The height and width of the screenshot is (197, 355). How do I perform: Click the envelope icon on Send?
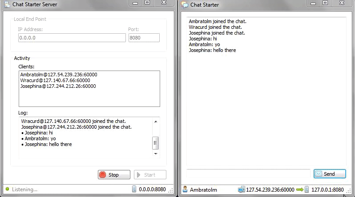319,174
